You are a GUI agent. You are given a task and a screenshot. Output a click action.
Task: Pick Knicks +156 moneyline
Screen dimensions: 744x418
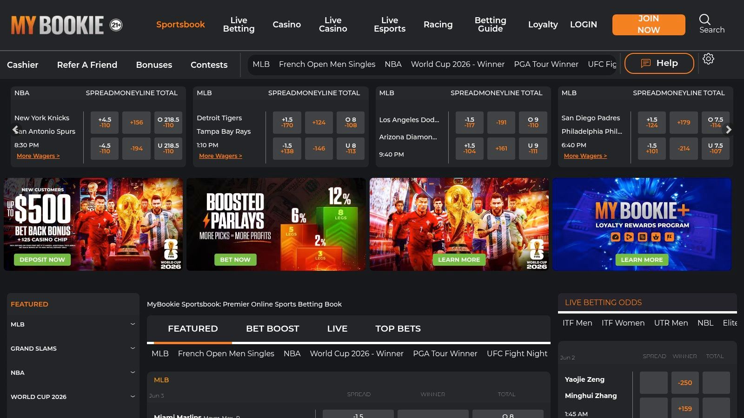pos(137,123)
